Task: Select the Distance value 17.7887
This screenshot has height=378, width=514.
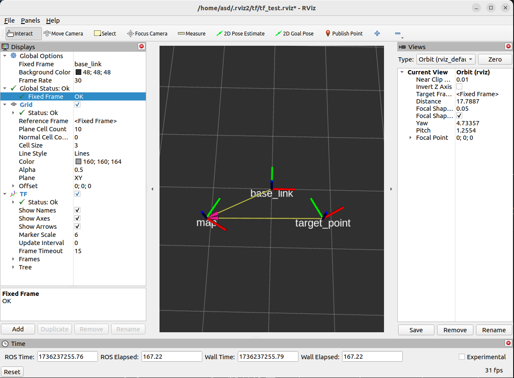Action: [x=468, y=101]
